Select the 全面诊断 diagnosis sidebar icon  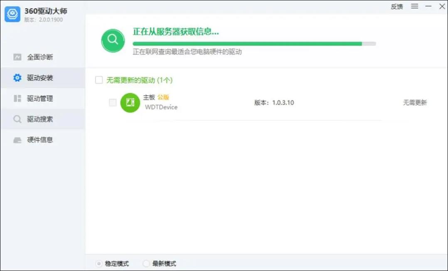(x=18, y=57)
